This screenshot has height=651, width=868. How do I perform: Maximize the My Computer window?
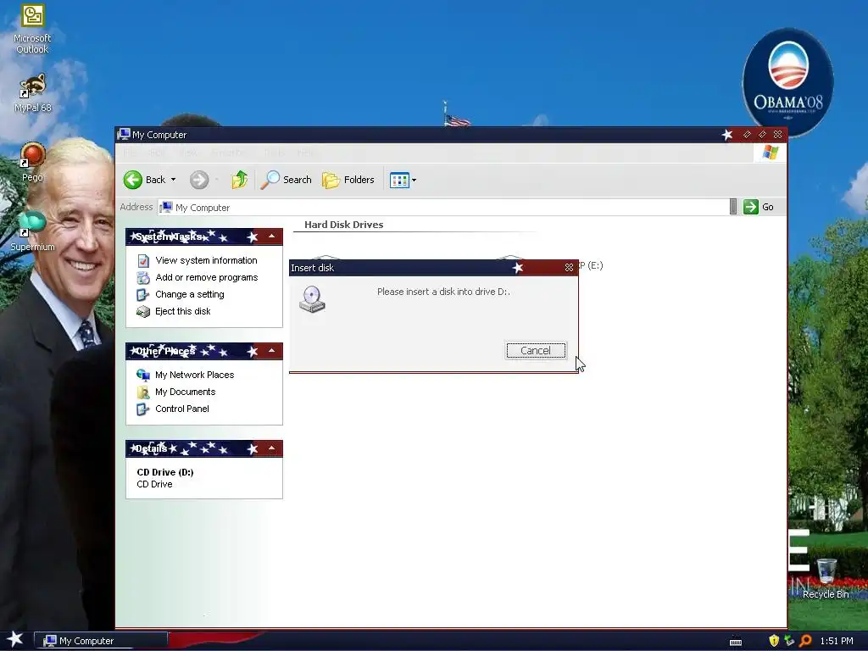pos(762,135)
